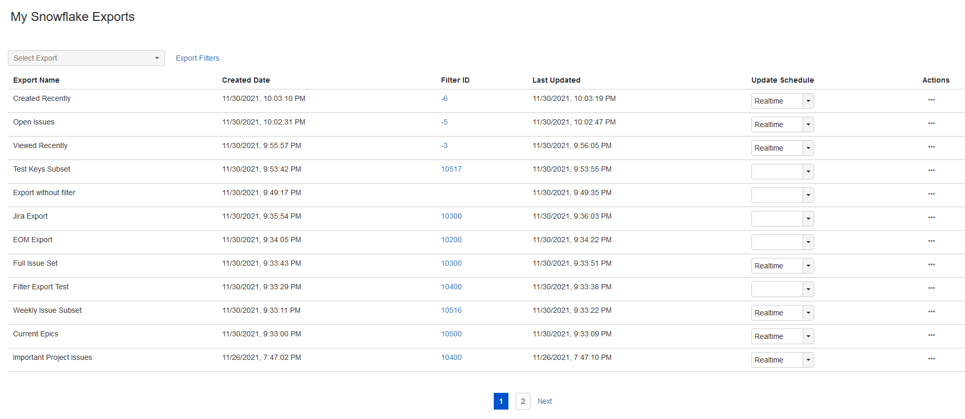Image resolution: width=965 pixels, height=419 pixels.
Task: Select current page 1 button
Action: [x=501, y=401]
